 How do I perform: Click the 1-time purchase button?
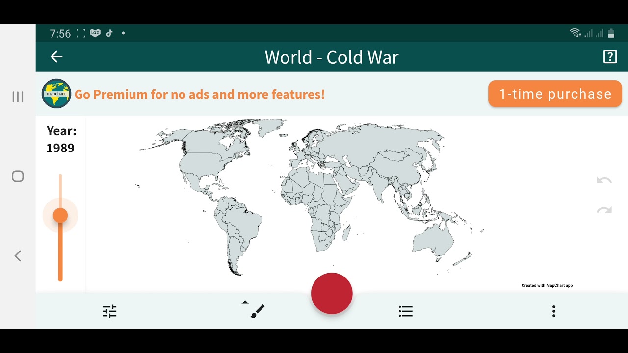555,94
